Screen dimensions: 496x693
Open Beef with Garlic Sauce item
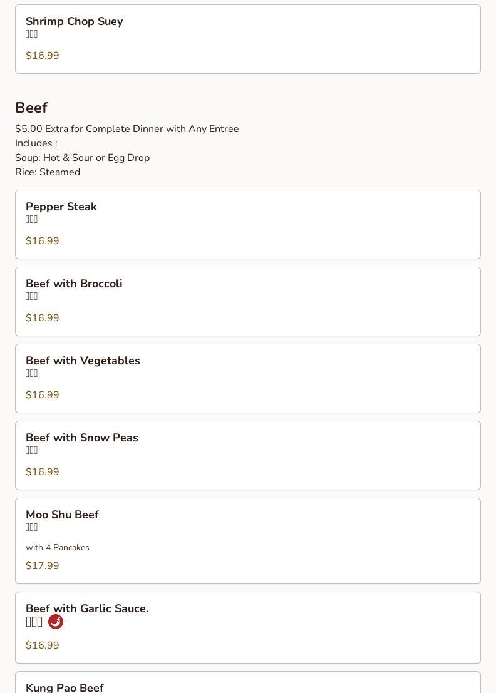coord(87,608)
